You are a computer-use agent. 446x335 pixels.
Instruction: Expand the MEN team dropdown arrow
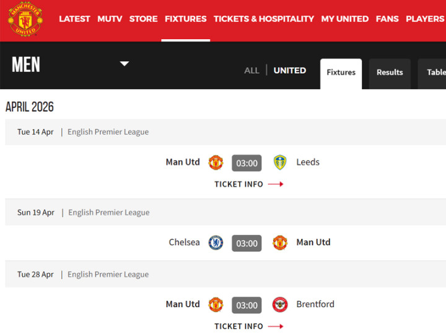pos(124,64)
